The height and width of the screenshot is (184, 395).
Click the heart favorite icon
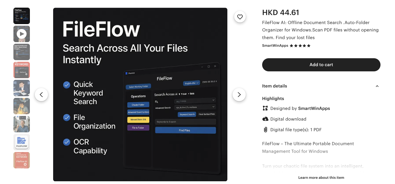click(240, 17)
